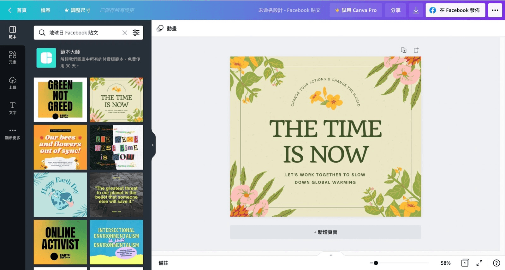Select the ONLINE ACTIVIST template
The width and height of the screenshot is (505, 270).
[60, 242]
